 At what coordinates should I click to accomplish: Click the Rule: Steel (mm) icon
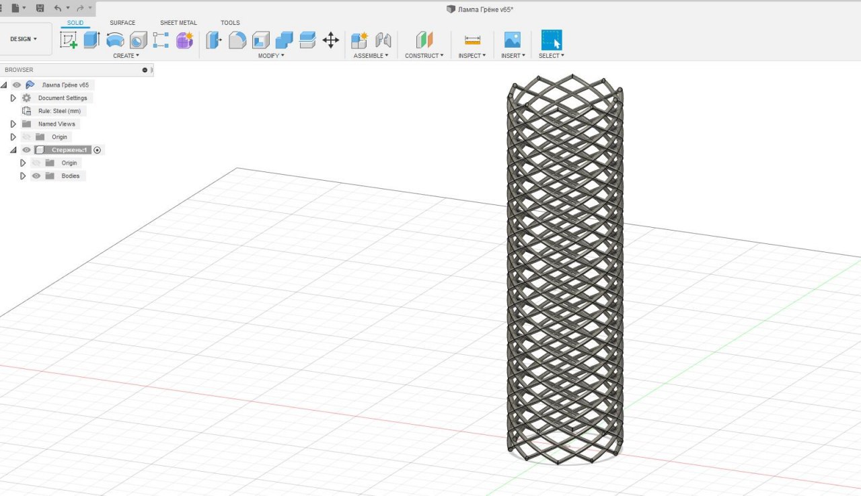click(26, 111)
